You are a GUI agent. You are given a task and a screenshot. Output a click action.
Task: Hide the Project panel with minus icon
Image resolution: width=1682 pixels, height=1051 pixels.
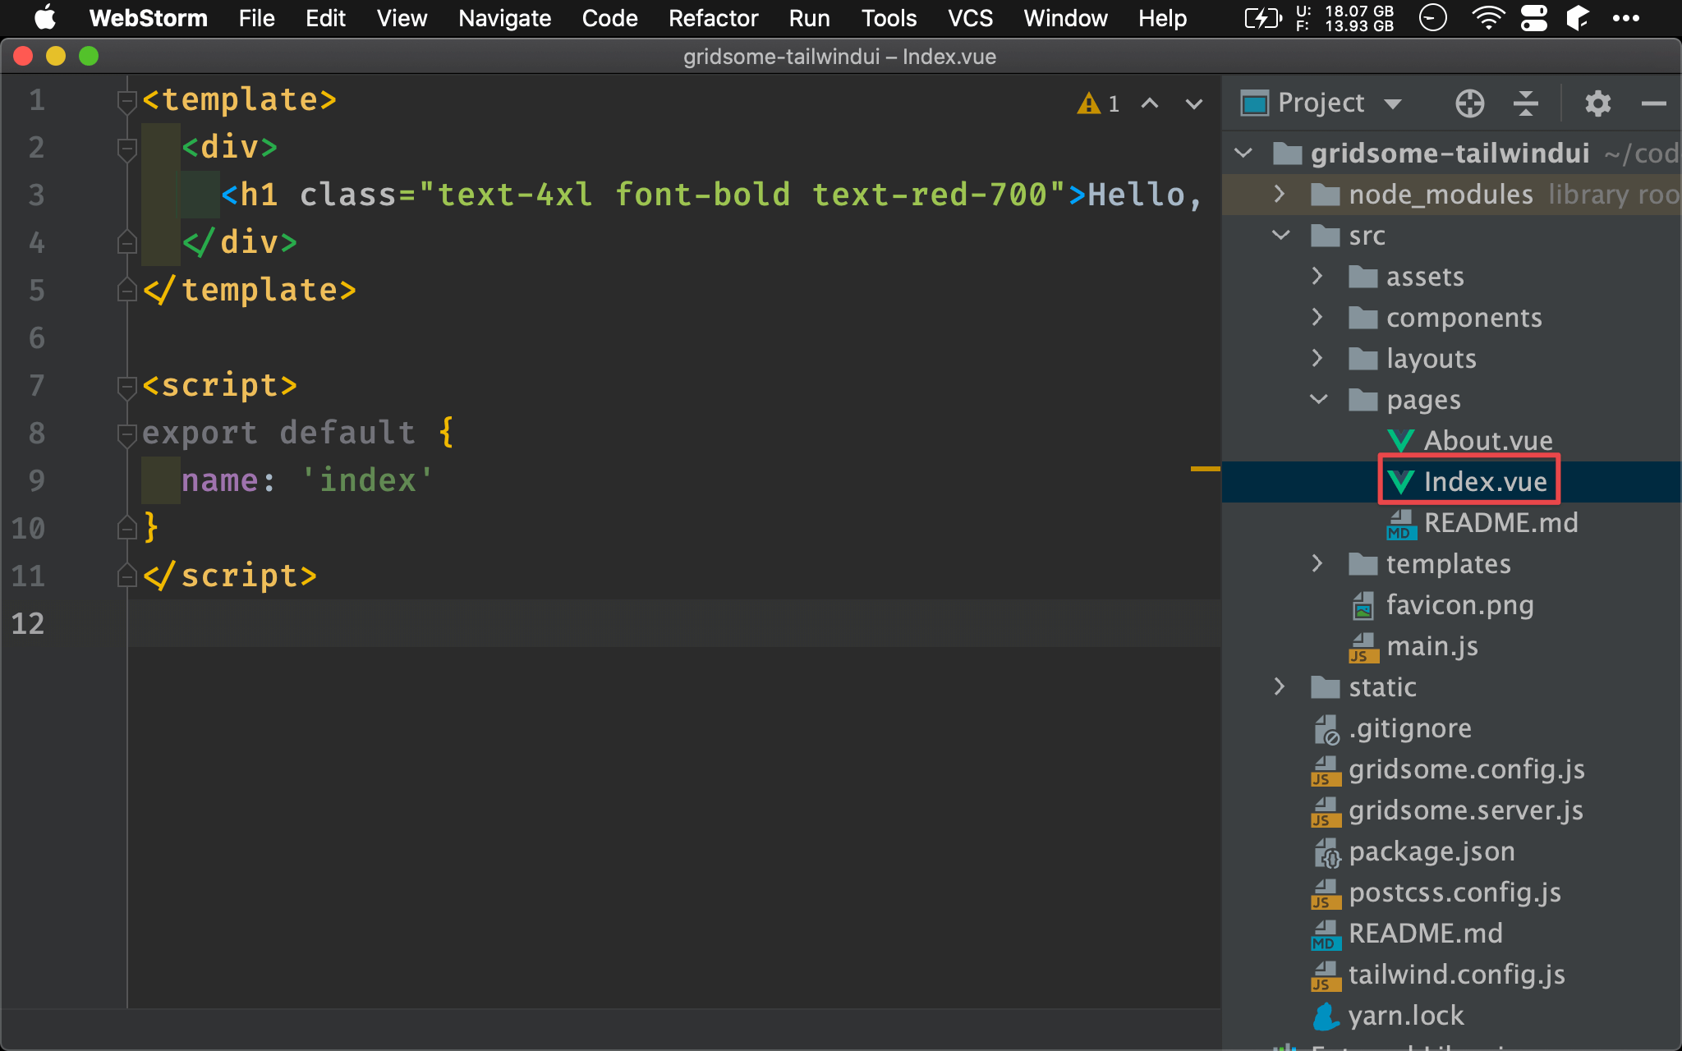coord(1653,103)
